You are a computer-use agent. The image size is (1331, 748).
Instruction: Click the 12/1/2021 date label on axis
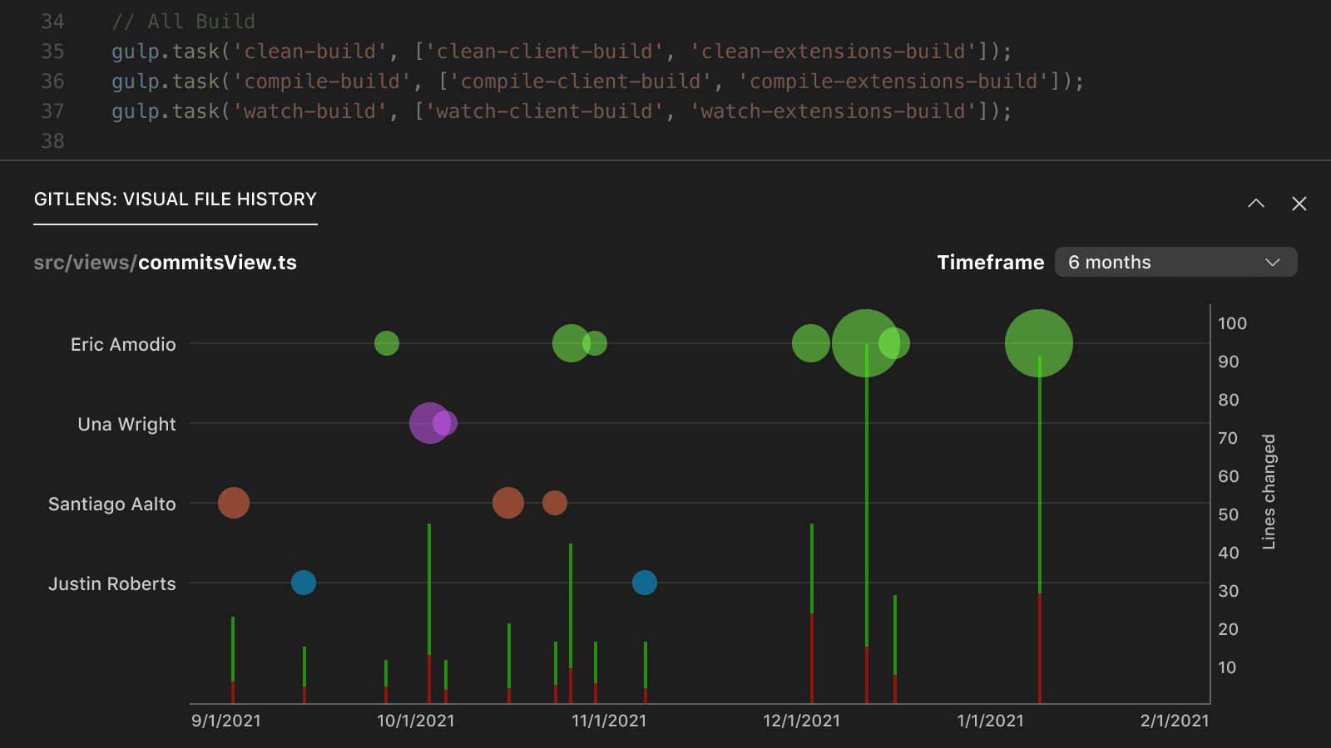click(x=801, y=721)
